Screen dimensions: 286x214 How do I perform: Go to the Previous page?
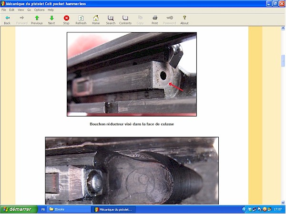pos(37,19)
